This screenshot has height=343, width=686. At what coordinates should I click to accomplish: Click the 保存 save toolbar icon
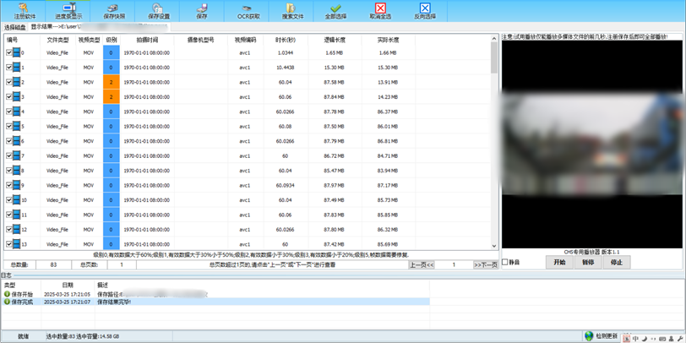[x=202, y=11]
